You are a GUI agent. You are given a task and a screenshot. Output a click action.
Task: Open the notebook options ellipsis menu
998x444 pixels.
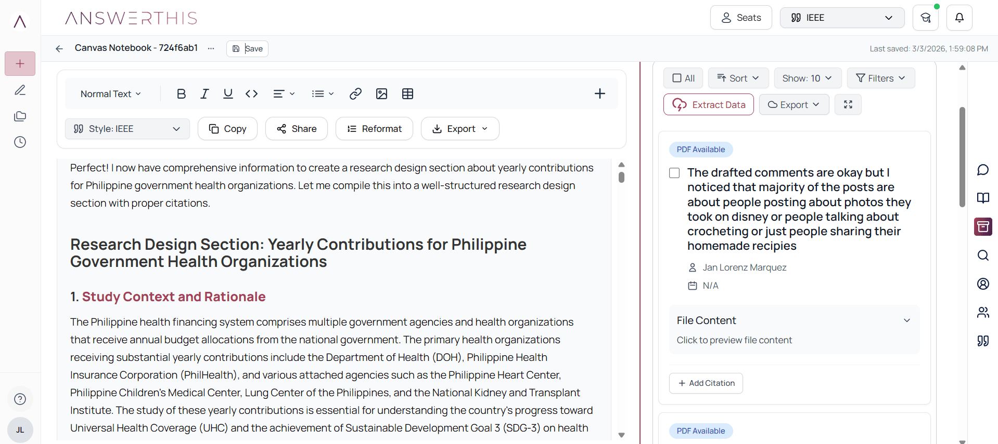(x=211, y=48)
